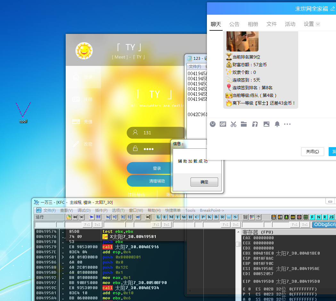Click the scissors screenshot icon

234,124
